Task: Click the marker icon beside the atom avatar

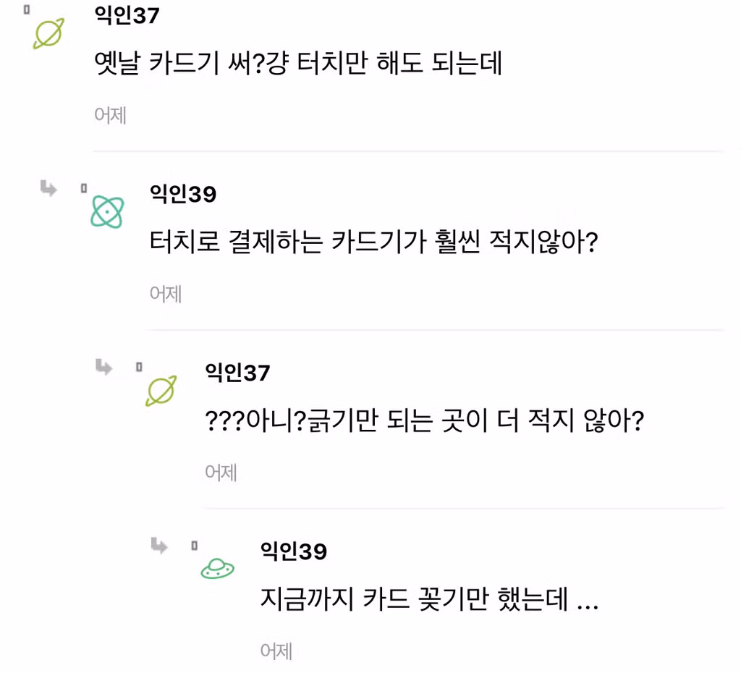Action: point(84,188)
